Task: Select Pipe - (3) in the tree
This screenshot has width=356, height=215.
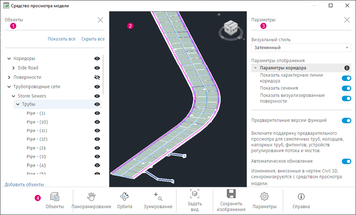Action: [36, 156]
